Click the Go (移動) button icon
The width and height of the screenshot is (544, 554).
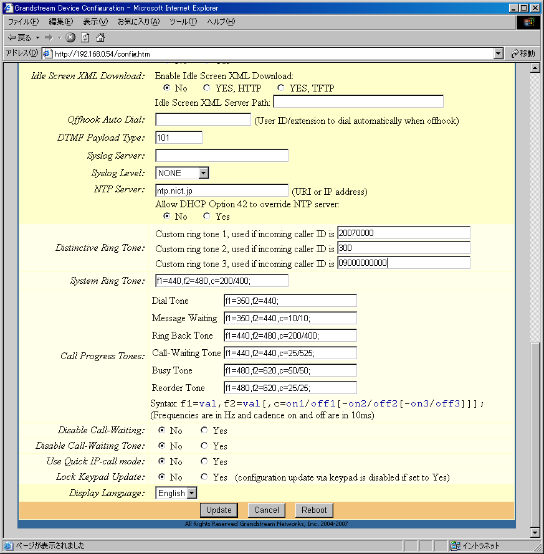(x=516, y=54)
